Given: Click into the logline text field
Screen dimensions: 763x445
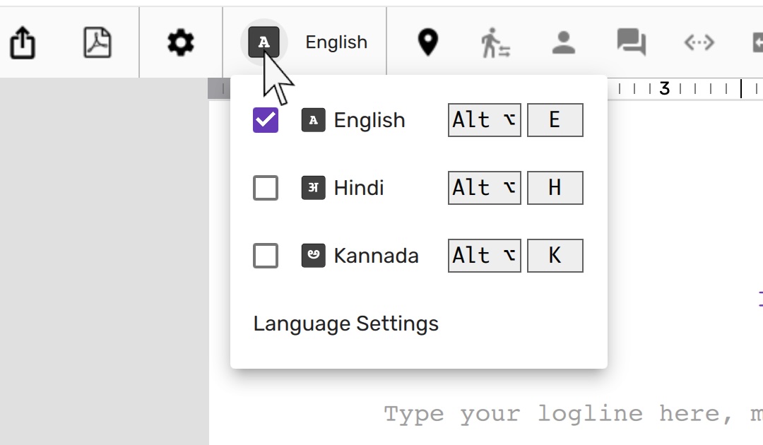Looking at the screenshot, I should click(x=565, y=413).
